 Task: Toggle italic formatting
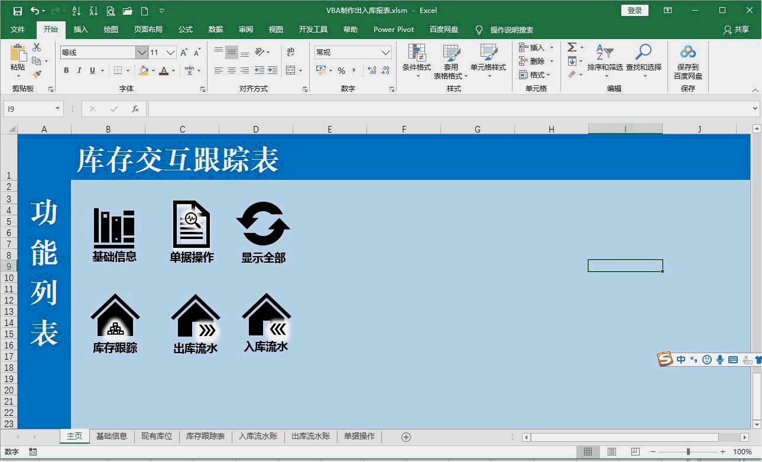coord(79,70)
